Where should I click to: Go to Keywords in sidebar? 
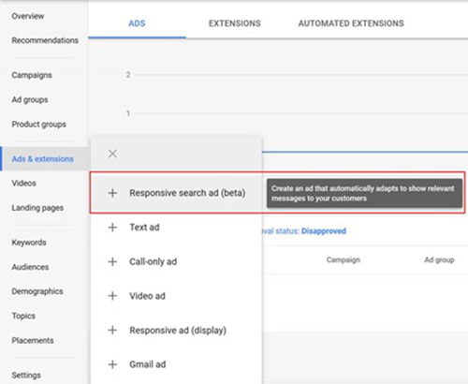tap(29, 243)
